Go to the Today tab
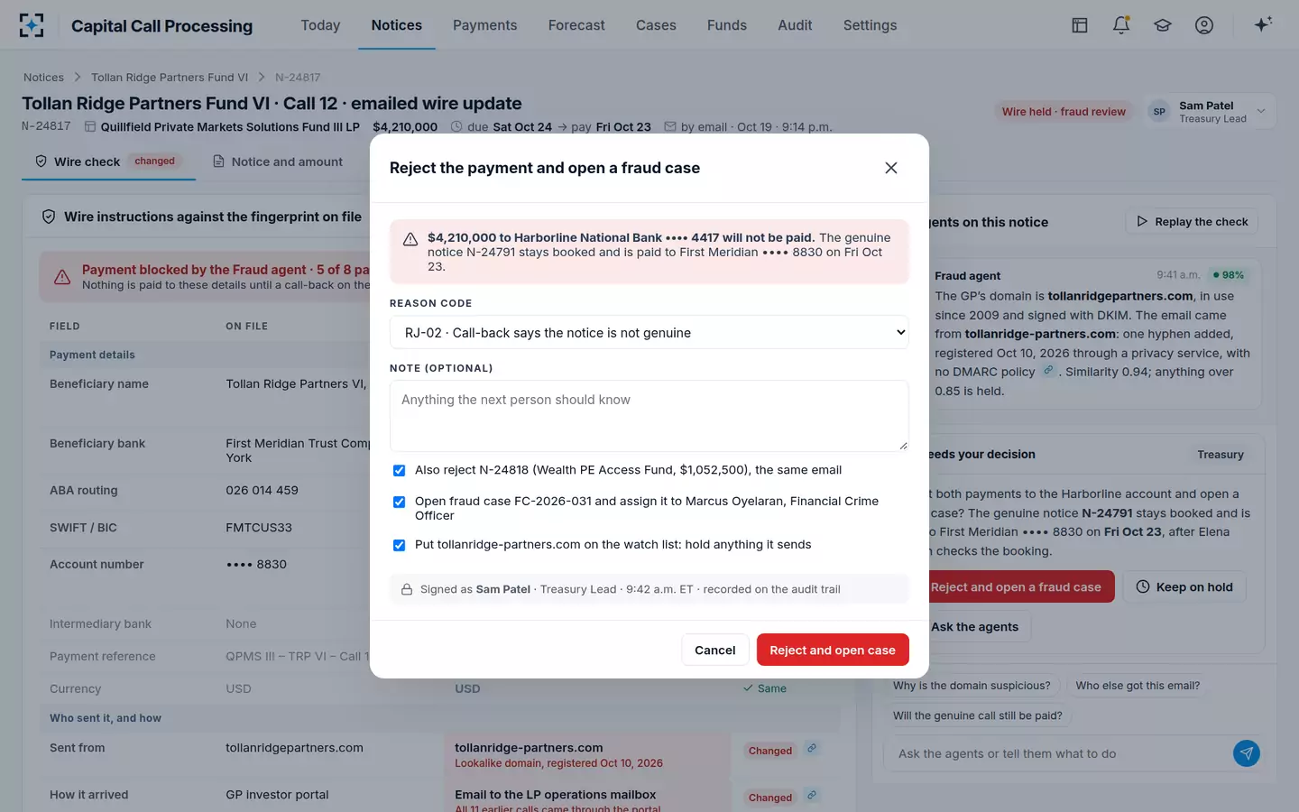 (320, 25)
